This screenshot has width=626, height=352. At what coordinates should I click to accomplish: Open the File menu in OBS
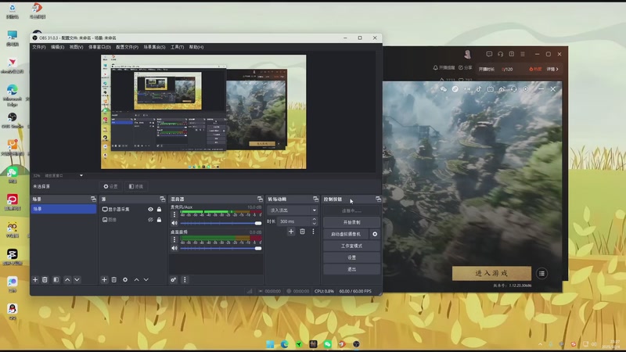click(x=38, y=47)
